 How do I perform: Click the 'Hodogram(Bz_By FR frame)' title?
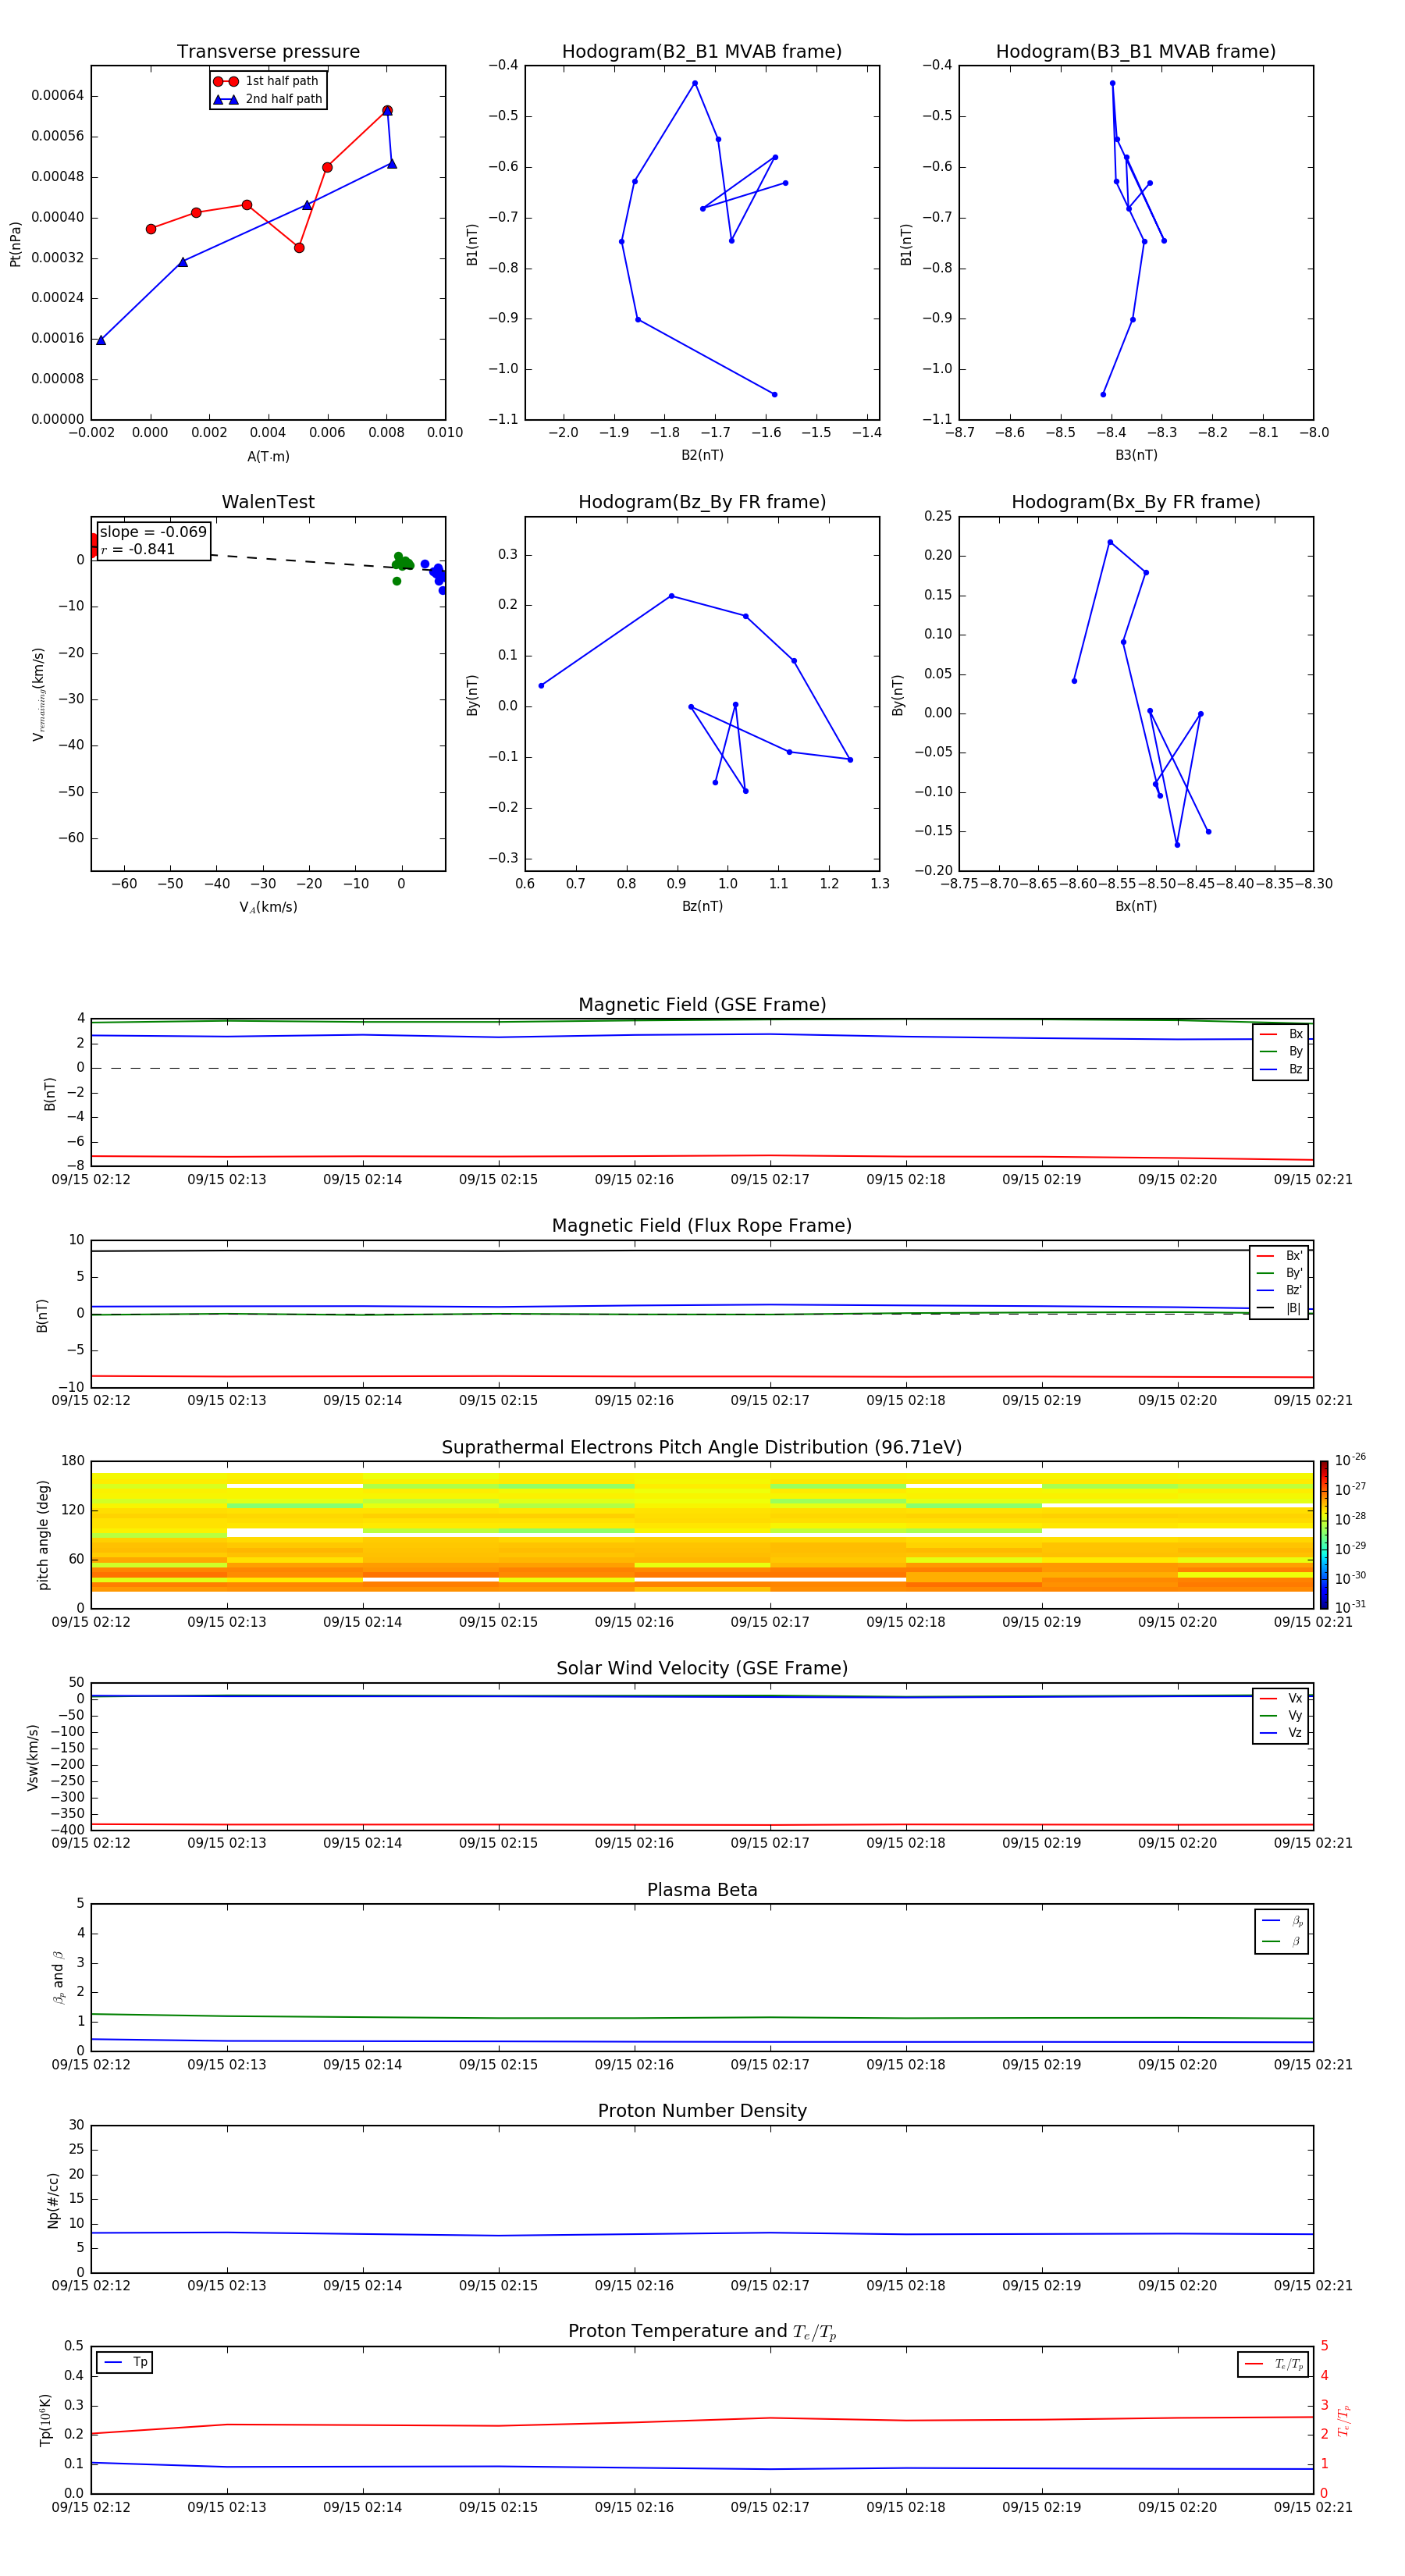[x=702, y=502]
